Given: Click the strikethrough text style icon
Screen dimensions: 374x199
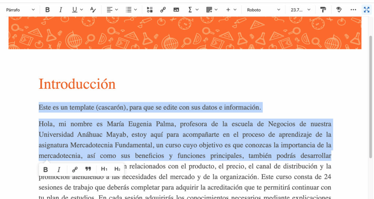Looking at the screenshot, I should coord(93,10).
